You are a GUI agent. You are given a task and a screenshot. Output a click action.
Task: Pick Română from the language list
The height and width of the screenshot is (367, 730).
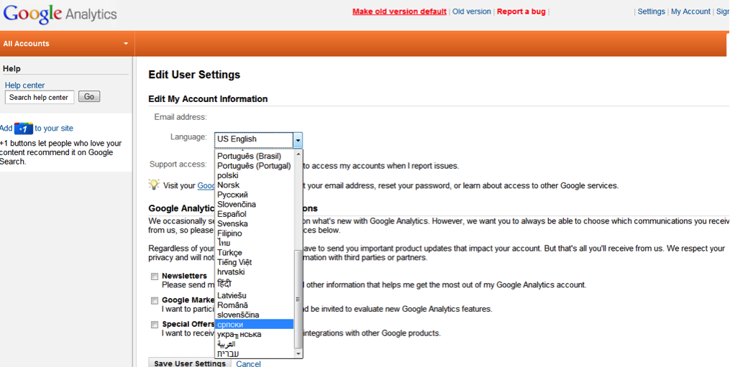[x=254, y=306]
